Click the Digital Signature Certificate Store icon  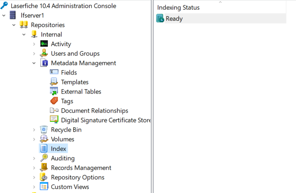coord(54,120)
